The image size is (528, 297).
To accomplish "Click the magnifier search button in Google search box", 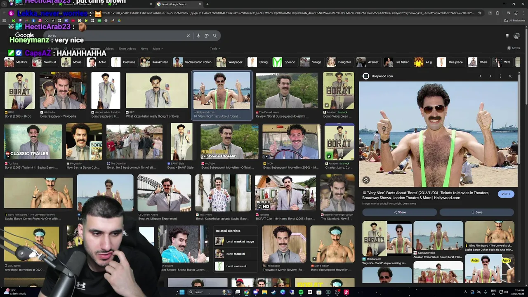I will pos(215,36).
